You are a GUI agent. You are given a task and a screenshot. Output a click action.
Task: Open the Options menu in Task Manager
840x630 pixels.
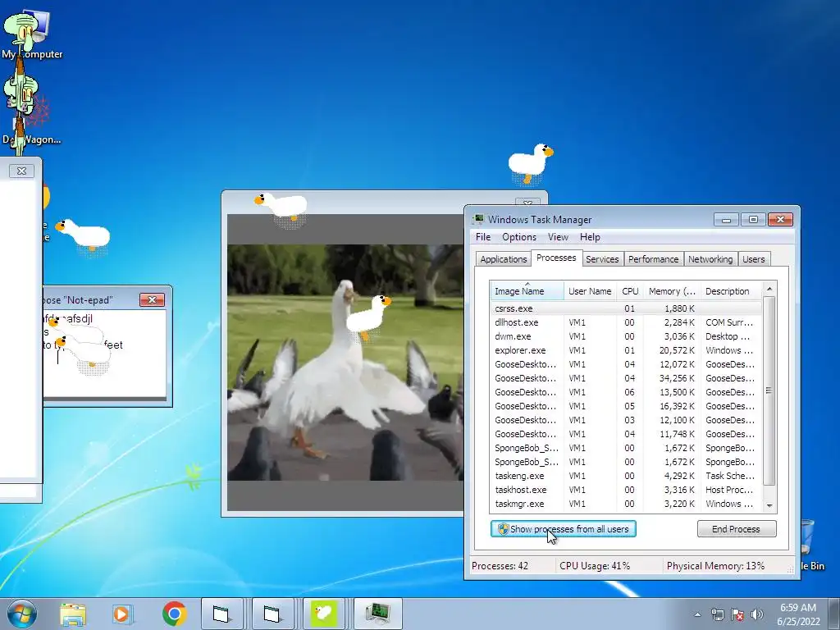[518, 237]
